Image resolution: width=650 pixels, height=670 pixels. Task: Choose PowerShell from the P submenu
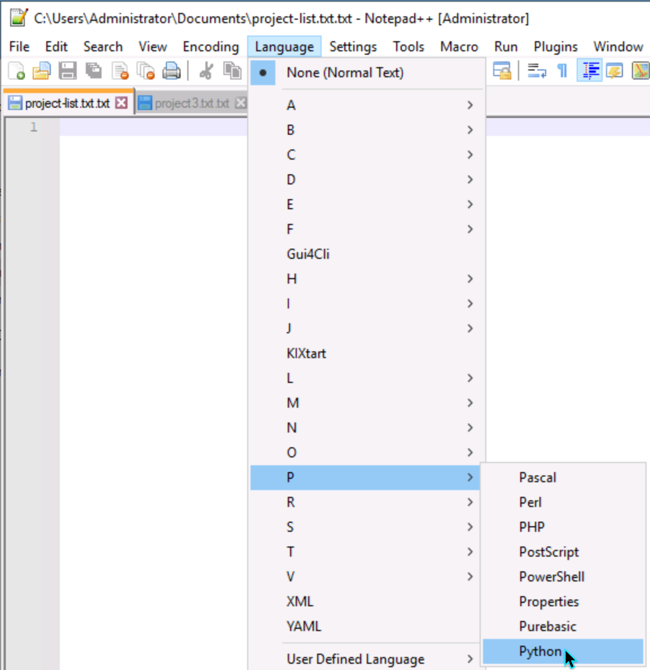pos(563,576)
